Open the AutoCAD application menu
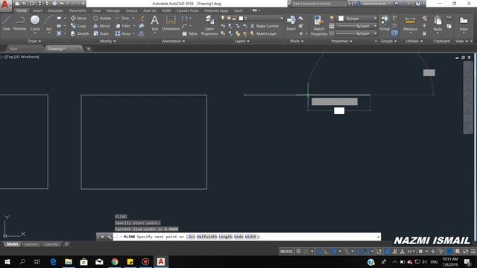 5,5
